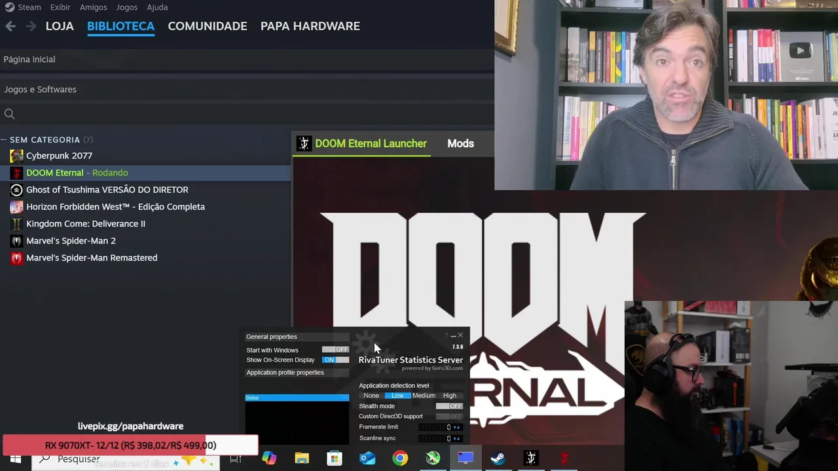
Task: Open Outlook from the taskbar
Action: pos(367,459)
